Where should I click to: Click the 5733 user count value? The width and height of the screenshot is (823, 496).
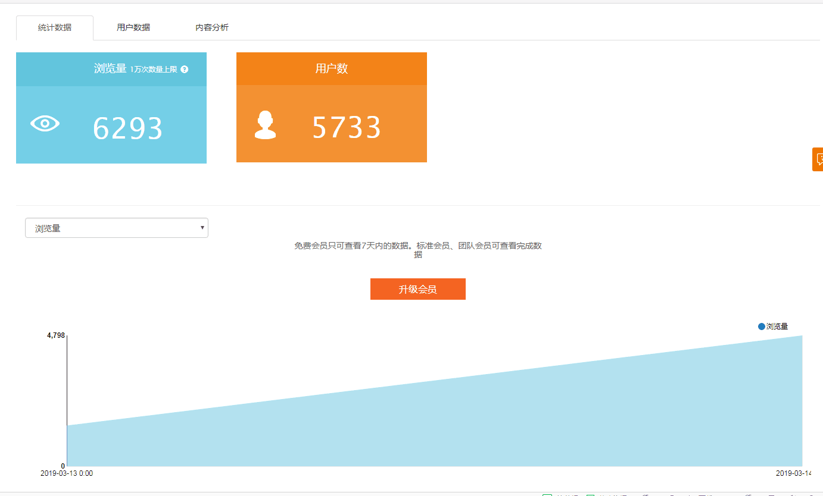click(347, 127)
